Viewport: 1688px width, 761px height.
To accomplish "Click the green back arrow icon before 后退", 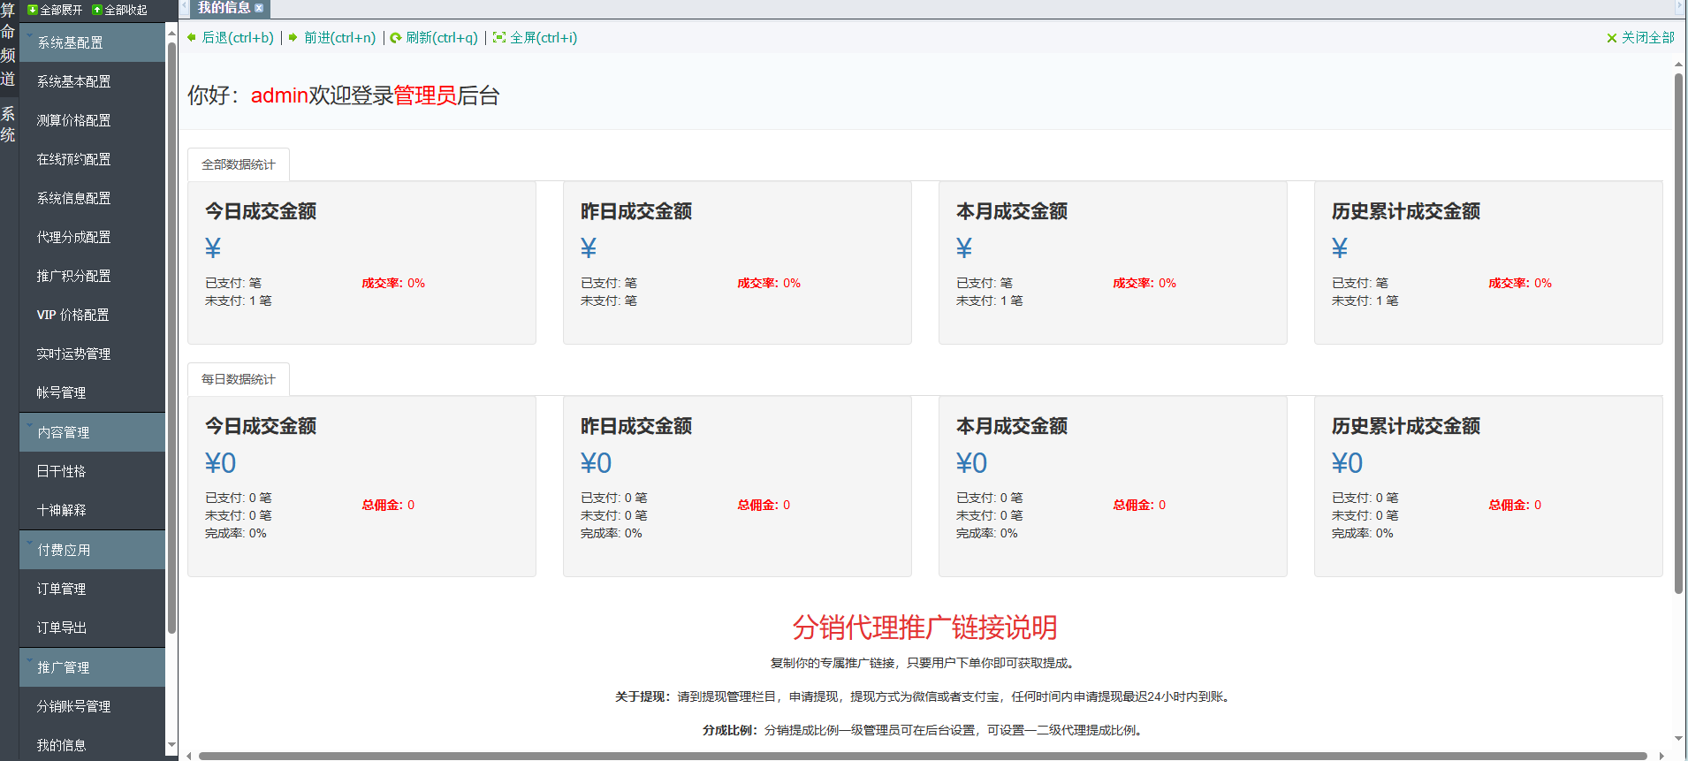I will [192, 37].
